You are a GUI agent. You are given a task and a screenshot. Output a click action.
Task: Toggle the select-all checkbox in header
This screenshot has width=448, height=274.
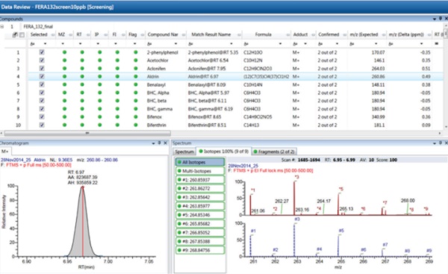coord(22,35)
